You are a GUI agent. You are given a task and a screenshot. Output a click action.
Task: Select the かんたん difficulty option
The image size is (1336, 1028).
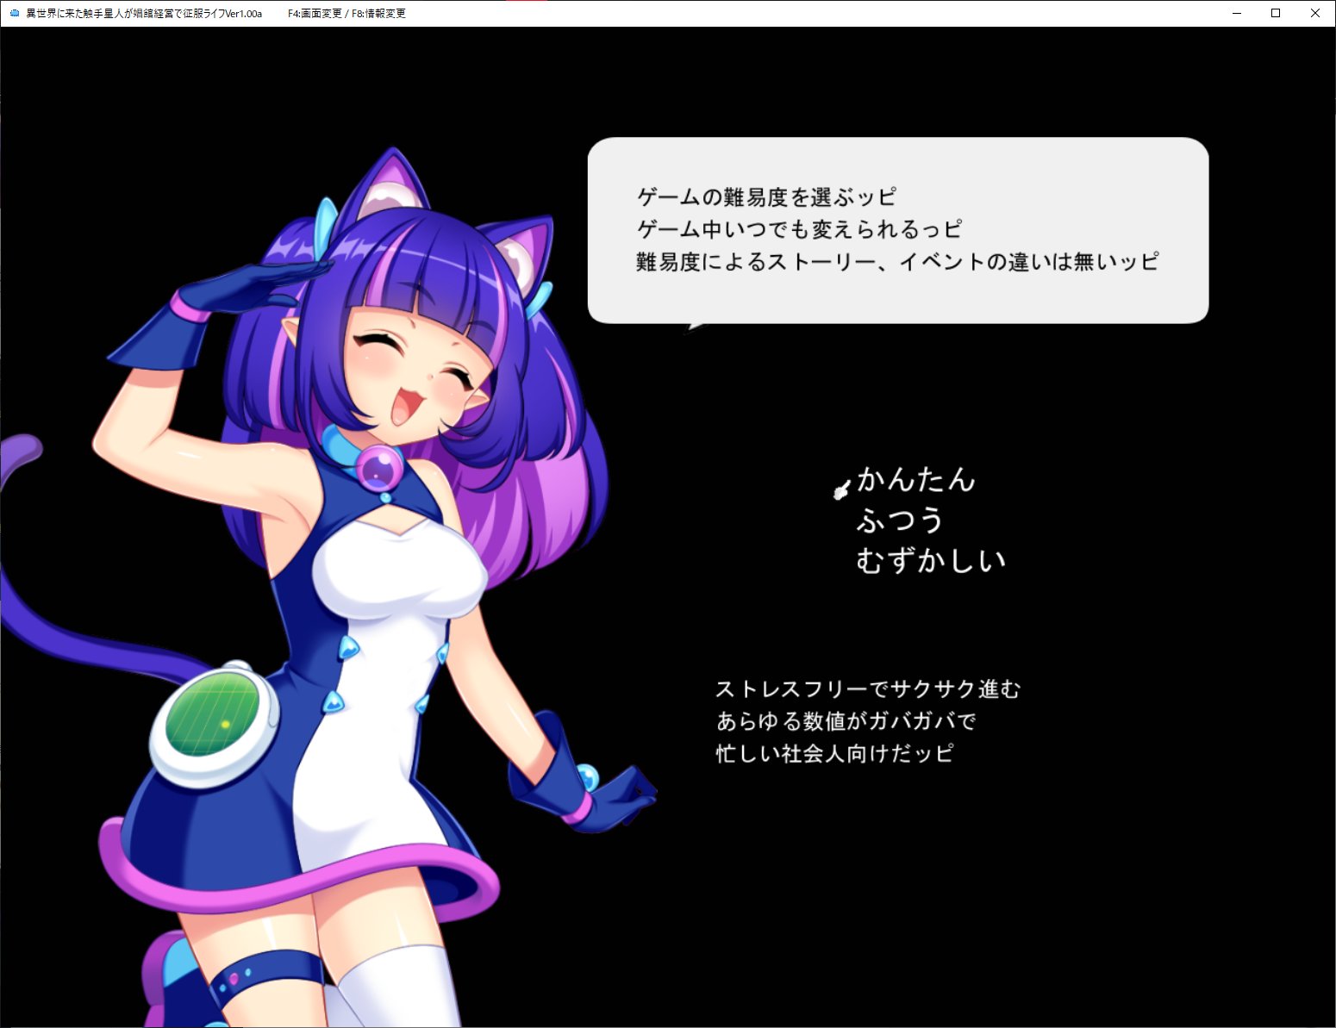pos(915,480)
